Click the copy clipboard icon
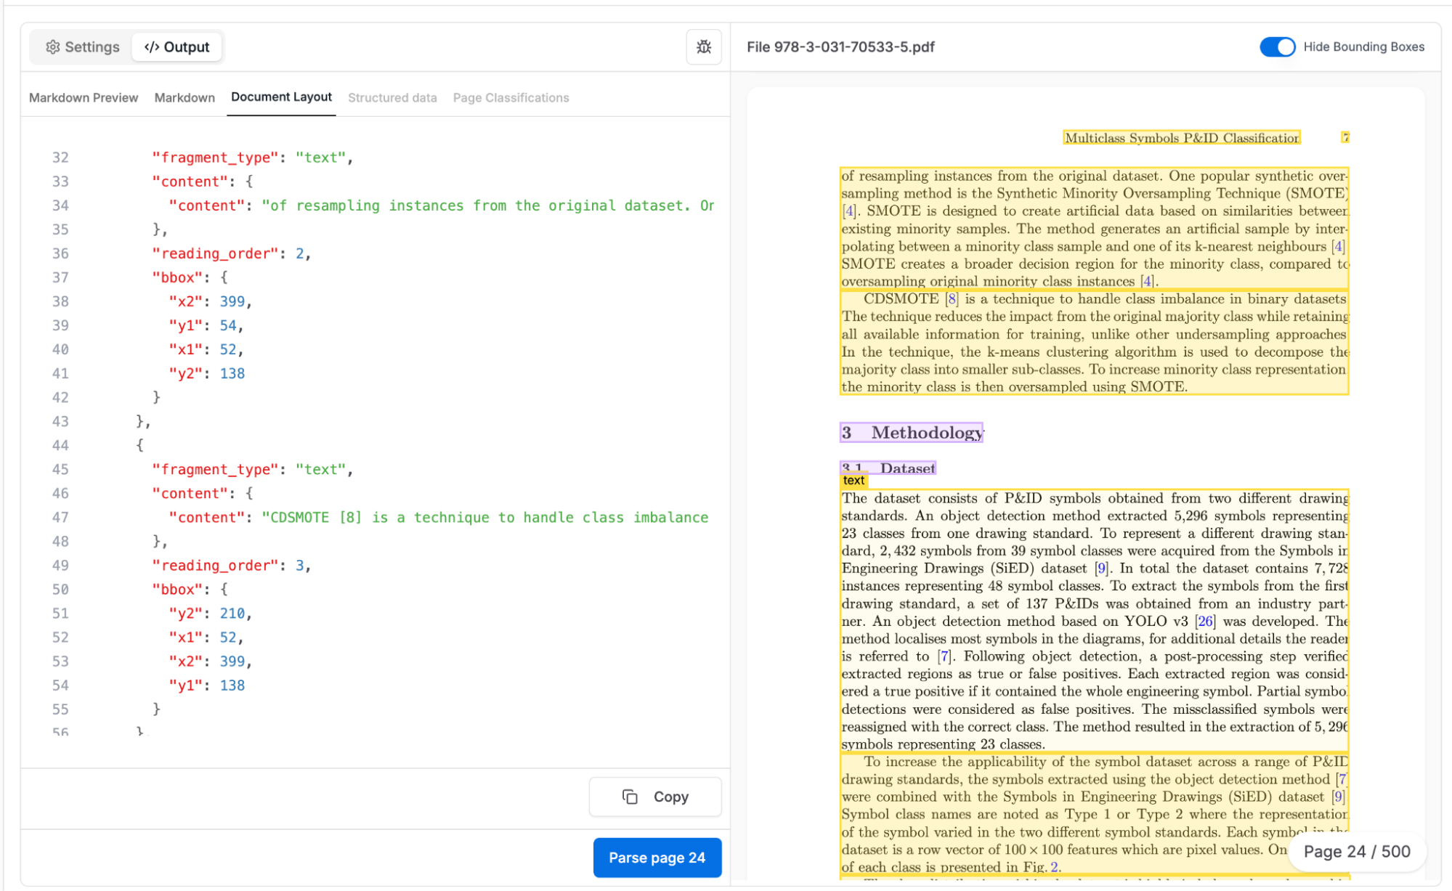Screen dimensions: 1452x891 (x=630, y=797)
